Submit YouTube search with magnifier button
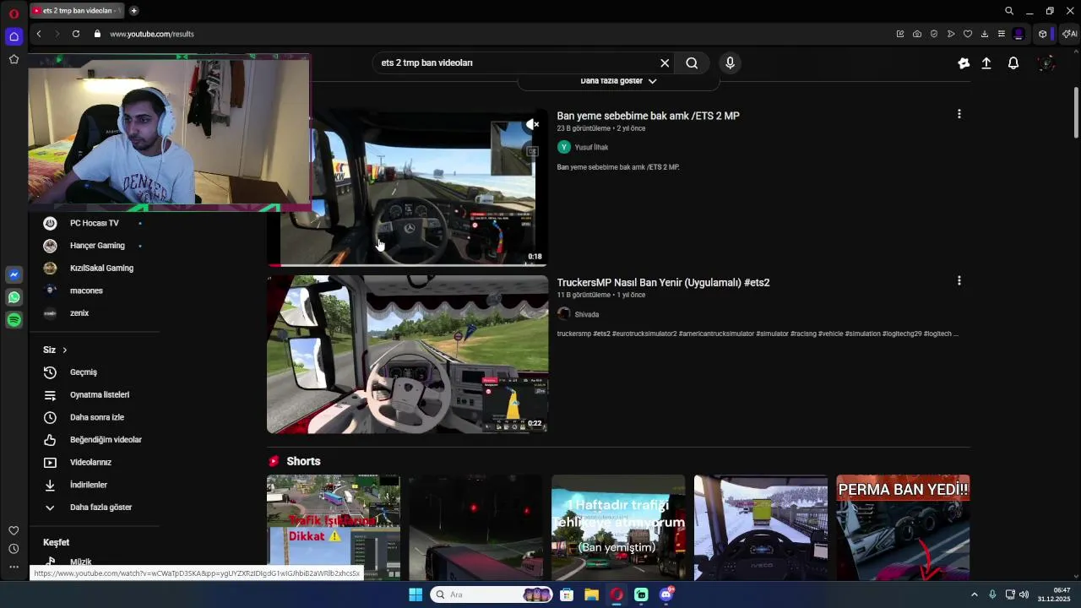Viewport: 1081px width, 608px height. [692, 62]
